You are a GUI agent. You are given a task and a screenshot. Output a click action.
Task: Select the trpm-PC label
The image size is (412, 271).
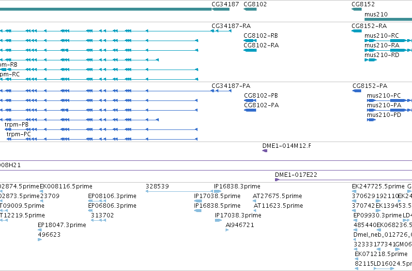(x=19, y=134)
